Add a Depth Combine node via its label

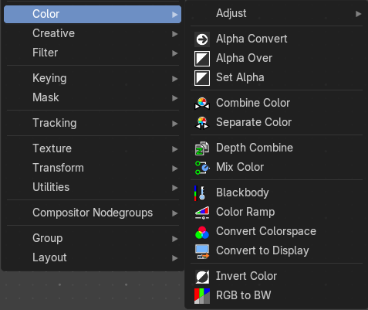coord(255,148)
